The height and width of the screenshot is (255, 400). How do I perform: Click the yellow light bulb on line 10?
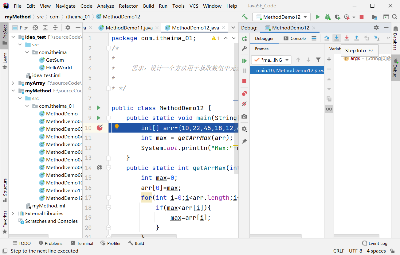pos(117,127)
